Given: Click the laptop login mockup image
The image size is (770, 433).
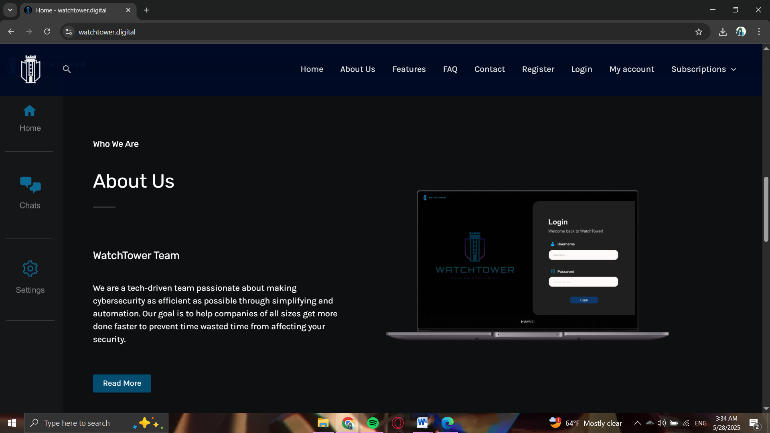Looking at the screenshot, I should pos(527,265).
